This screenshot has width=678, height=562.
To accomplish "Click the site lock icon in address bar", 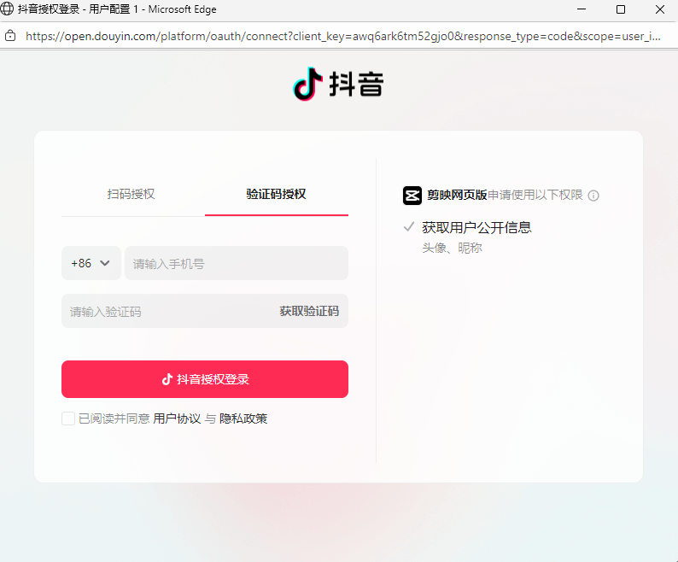I will point(10,36).
